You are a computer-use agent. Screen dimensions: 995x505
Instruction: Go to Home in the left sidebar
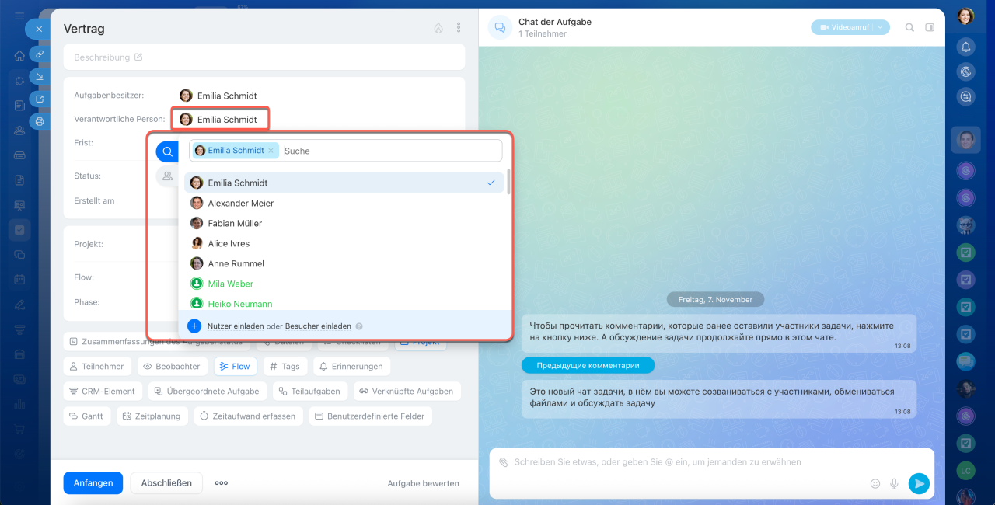[19, 56]
